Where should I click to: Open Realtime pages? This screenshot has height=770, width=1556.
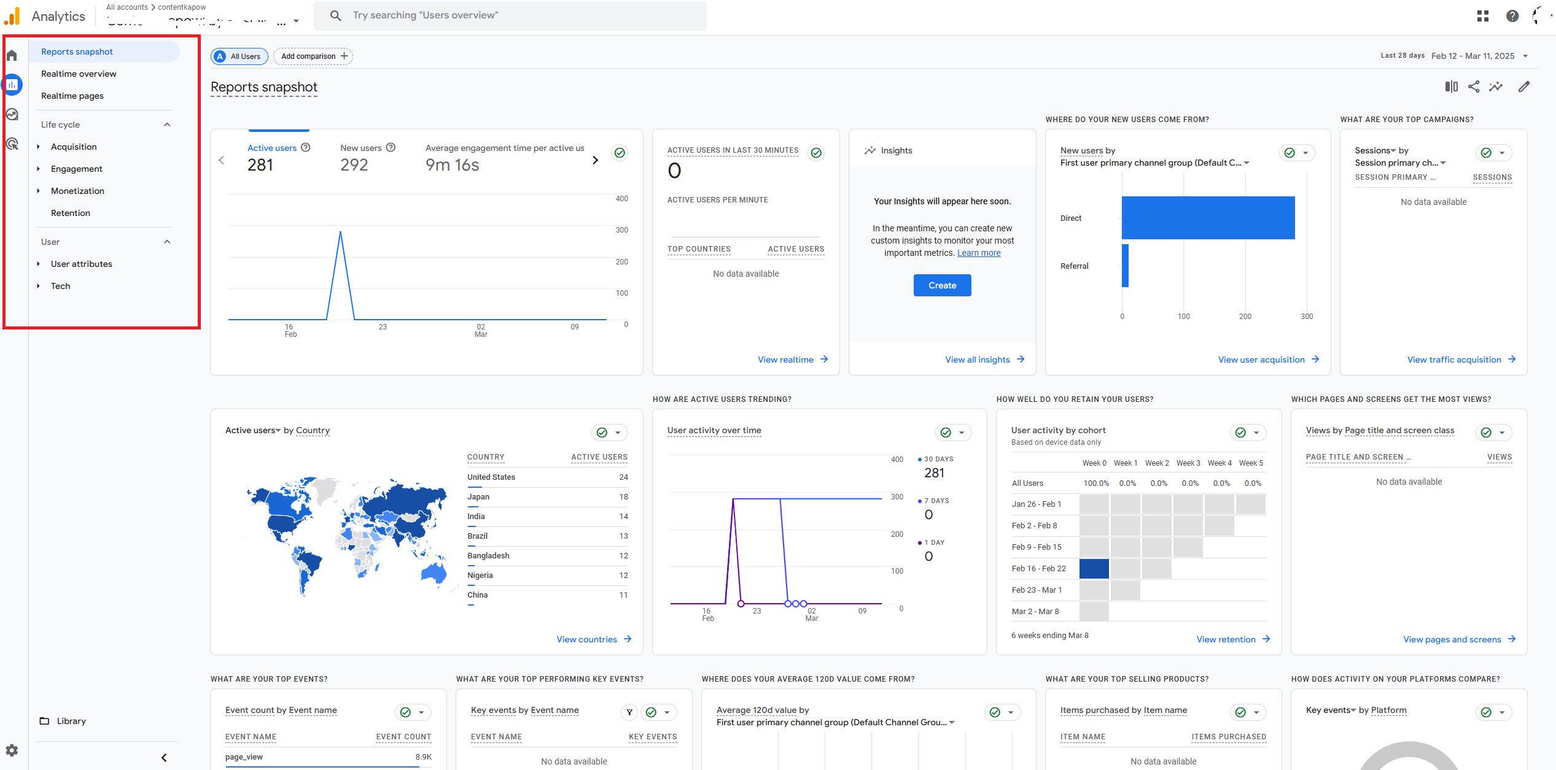coord(72,96)
